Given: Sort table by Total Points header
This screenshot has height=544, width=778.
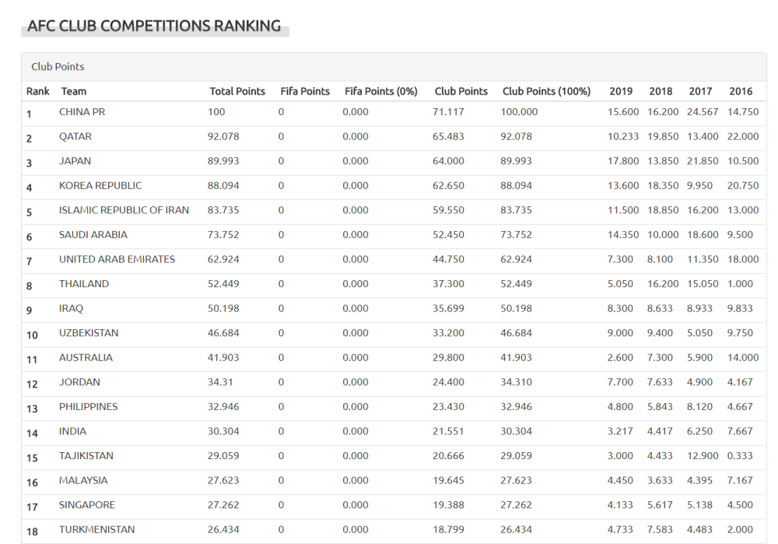Looking at the screenshot, I should pos(237,91).
